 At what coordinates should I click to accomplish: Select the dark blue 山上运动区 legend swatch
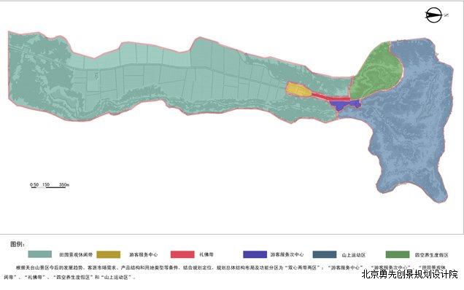(x=325, y=254)
